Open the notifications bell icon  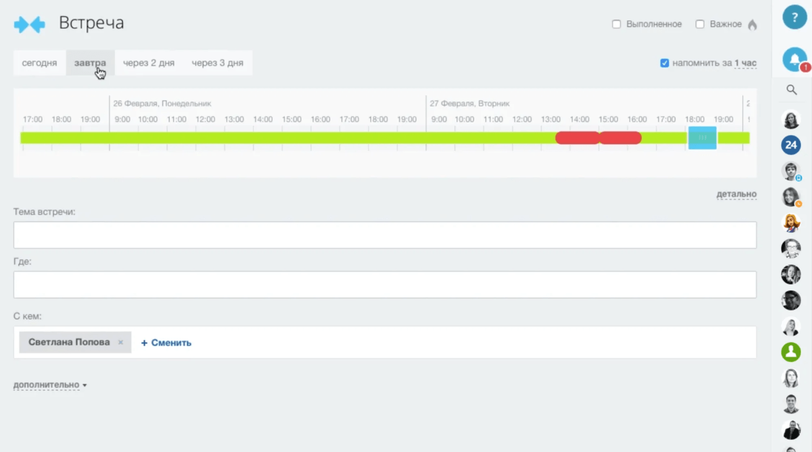[x=794, y=59]
